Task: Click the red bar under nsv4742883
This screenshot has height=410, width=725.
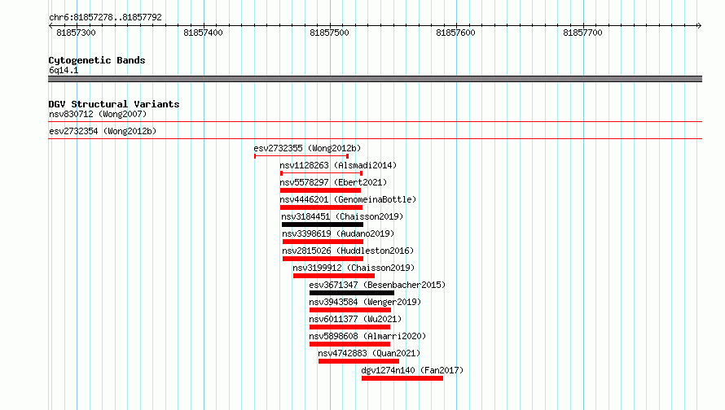Action: pyautogui.click(x=358, y=361)
